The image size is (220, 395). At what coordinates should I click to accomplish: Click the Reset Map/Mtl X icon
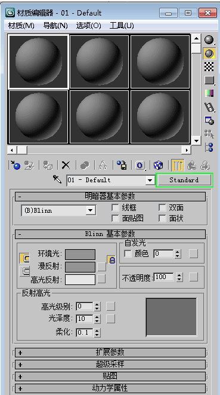click(66, 166)
